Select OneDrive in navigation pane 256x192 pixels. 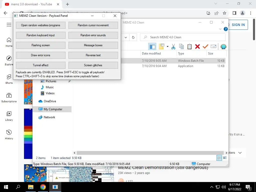[50, 101]
